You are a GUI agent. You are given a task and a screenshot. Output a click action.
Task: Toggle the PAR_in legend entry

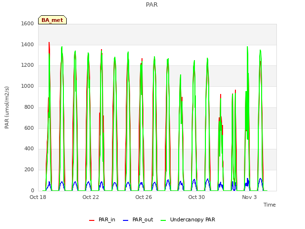pos(102,219)
